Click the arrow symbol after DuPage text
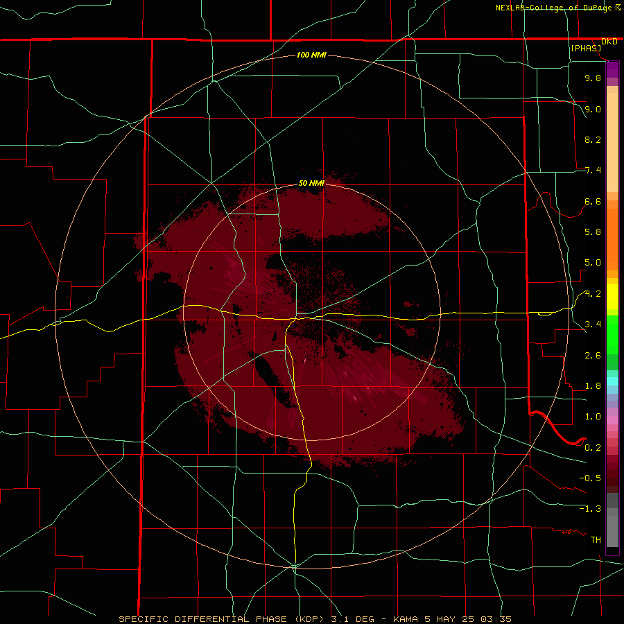 (618, 8)
